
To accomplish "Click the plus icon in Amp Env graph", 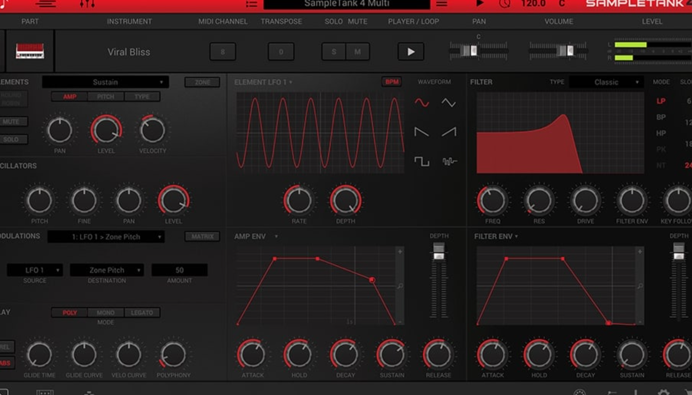I will pos(400,252).
